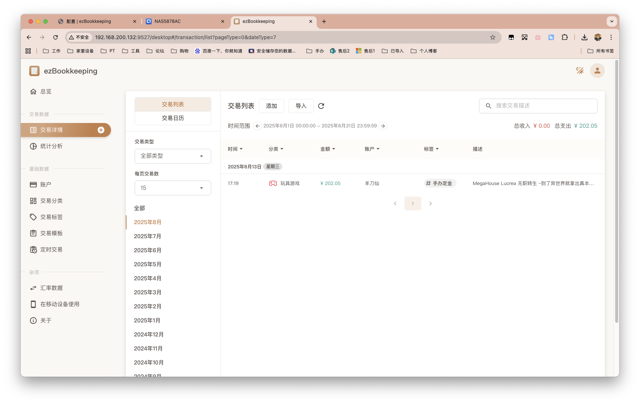Select the 交易列表 tab
640x404 pixels.
click(172, 104)
